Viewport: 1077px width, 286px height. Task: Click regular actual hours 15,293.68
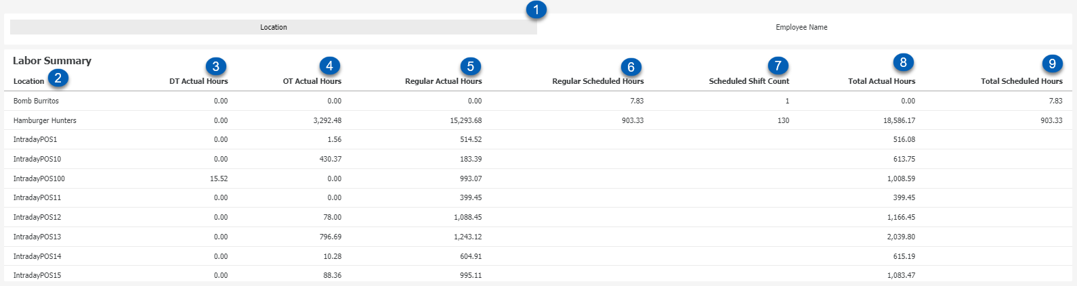(x=466, y=120)
